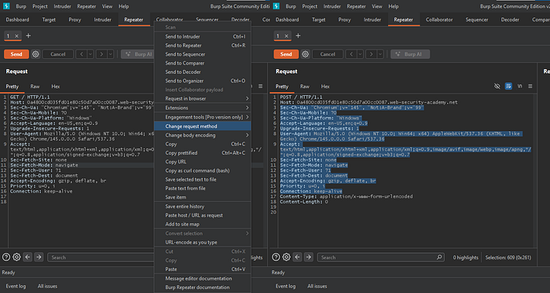
Task: Open hamburger editor menu in left Request panel
Action: [260, 86]
